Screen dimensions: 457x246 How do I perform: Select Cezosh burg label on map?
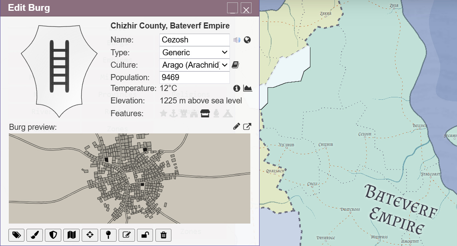coord(364,134)
